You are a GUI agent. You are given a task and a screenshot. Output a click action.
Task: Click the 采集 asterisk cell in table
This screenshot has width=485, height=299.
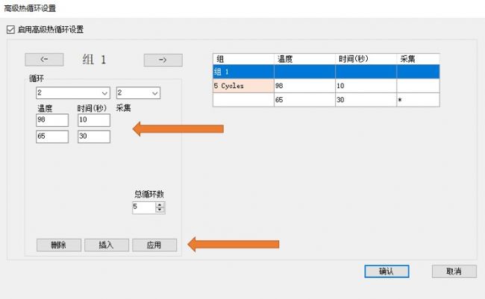417,99
